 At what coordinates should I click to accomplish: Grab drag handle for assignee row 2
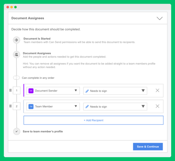tap(10, 106)
